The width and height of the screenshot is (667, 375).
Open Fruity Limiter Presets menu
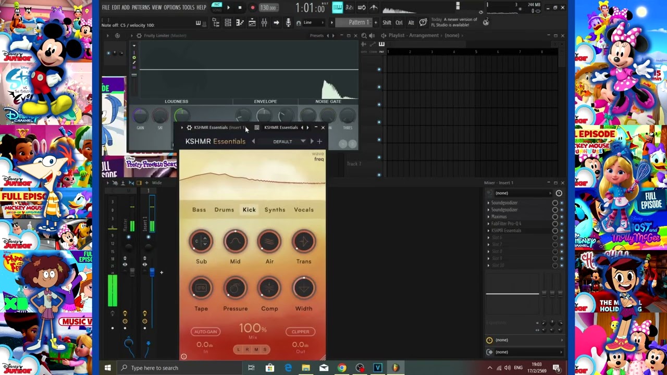[317, 35]
